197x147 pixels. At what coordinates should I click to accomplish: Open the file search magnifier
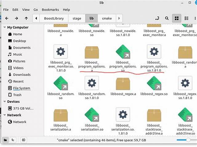(x=167, y=18)
